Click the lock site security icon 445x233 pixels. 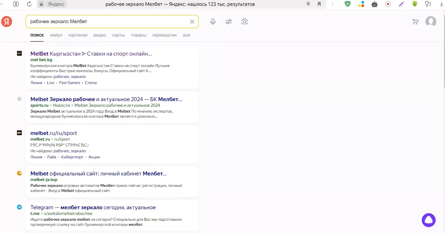click(41, 4)
